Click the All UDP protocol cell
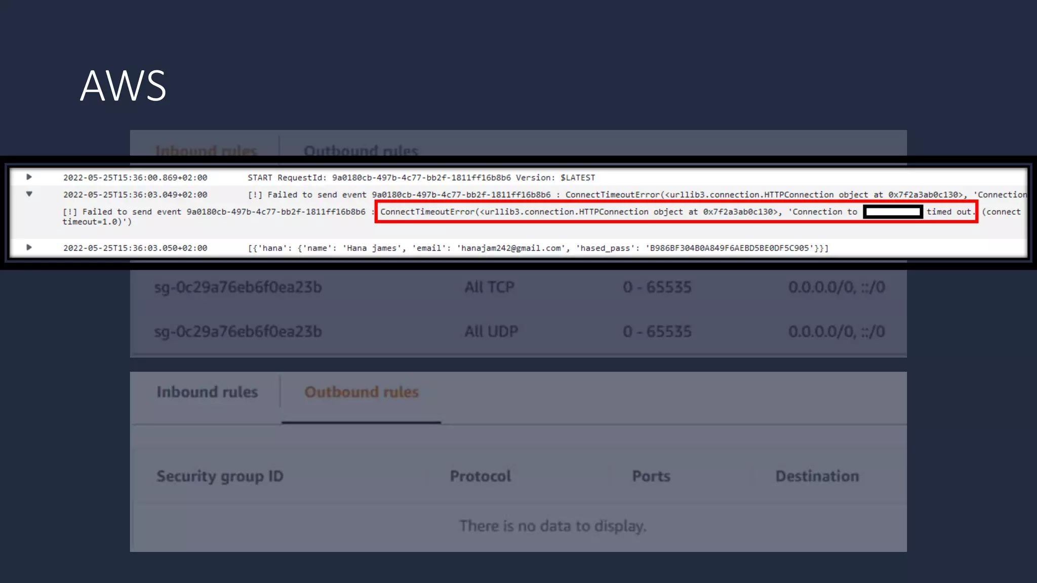The width and height of the screenshot is (1037, 583). pos(491,331)
